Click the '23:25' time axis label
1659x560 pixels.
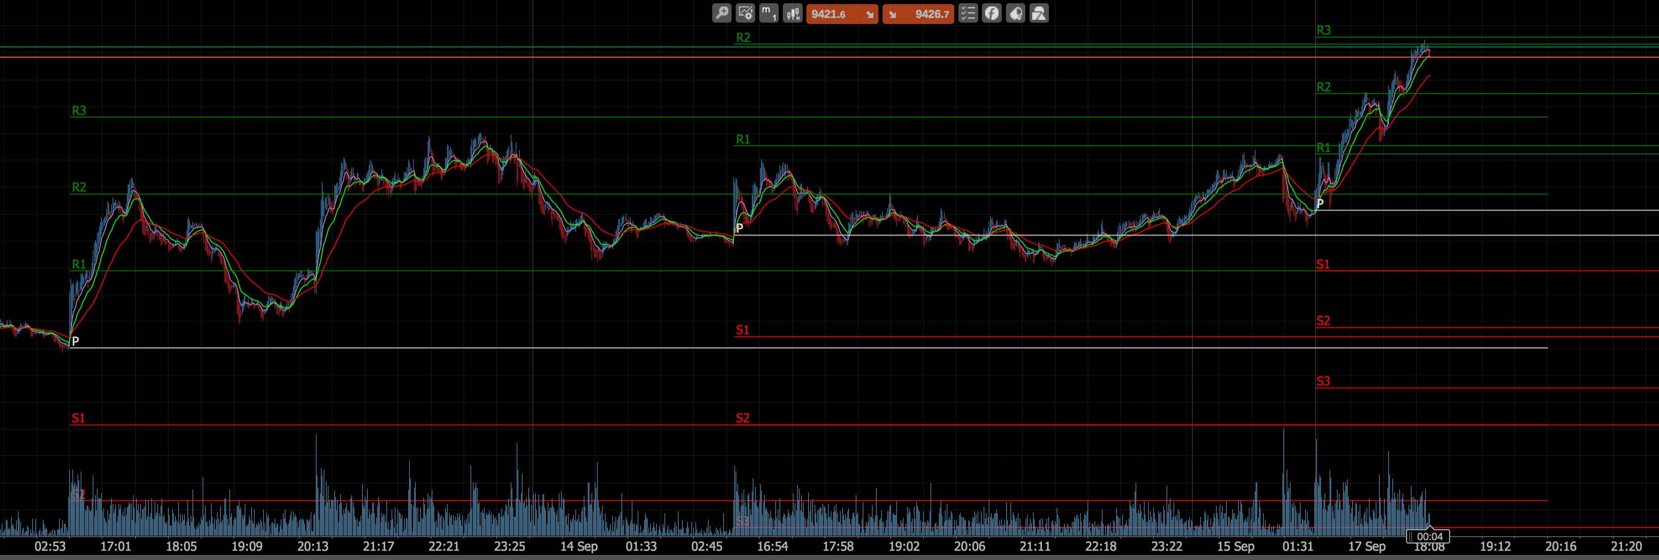pos(509,547)
